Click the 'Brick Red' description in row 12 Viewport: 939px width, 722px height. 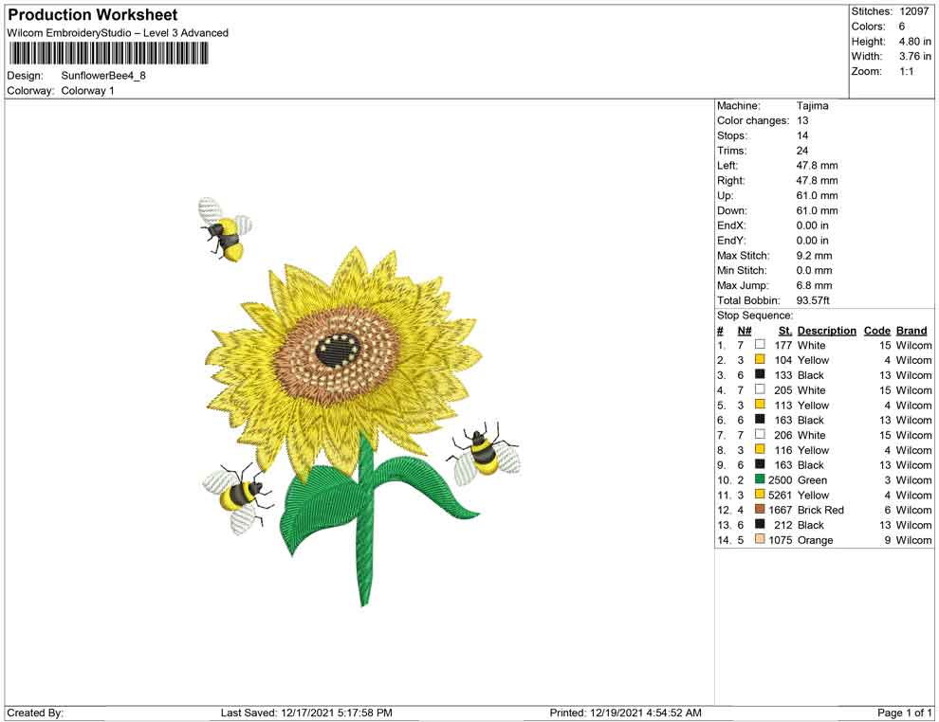click(x=820, y=510)
